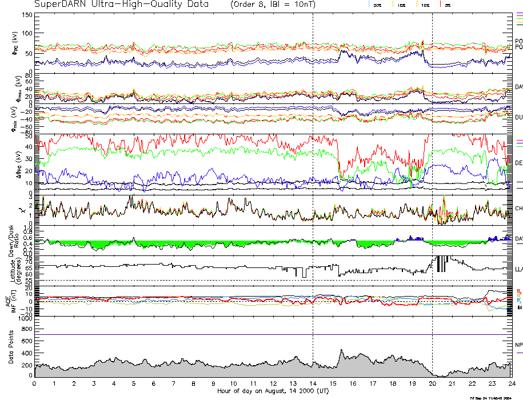
Task: Click the LLA label right of Latitude panel
Action: [x=518, y=269]
